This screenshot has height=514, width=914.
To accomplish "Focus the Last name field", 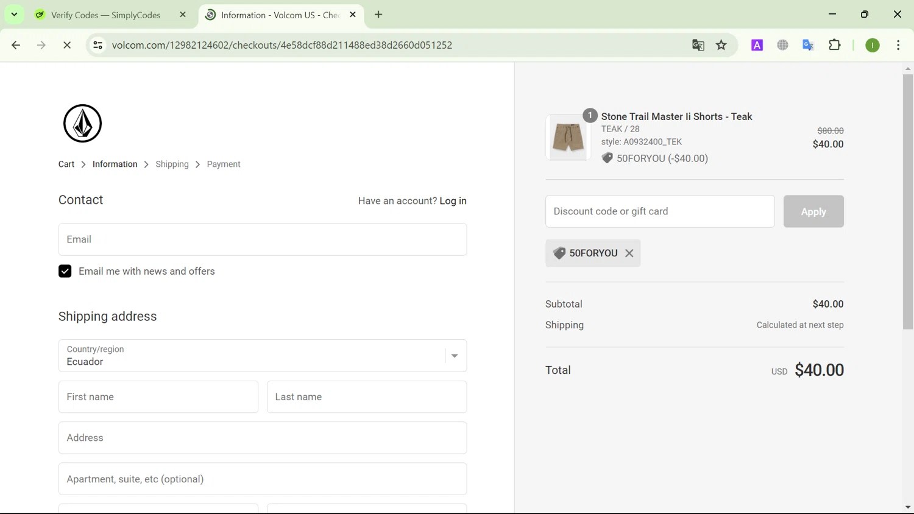I will tap(367, 397).
